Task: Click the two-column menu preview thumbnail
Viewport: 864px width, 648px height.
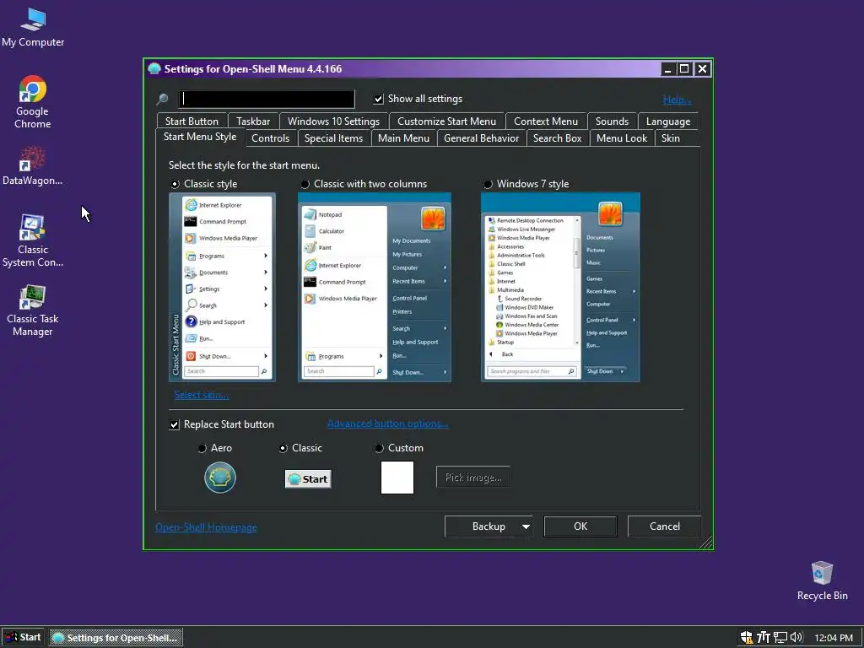Action: pyautogui.click(x=374, y=287)
